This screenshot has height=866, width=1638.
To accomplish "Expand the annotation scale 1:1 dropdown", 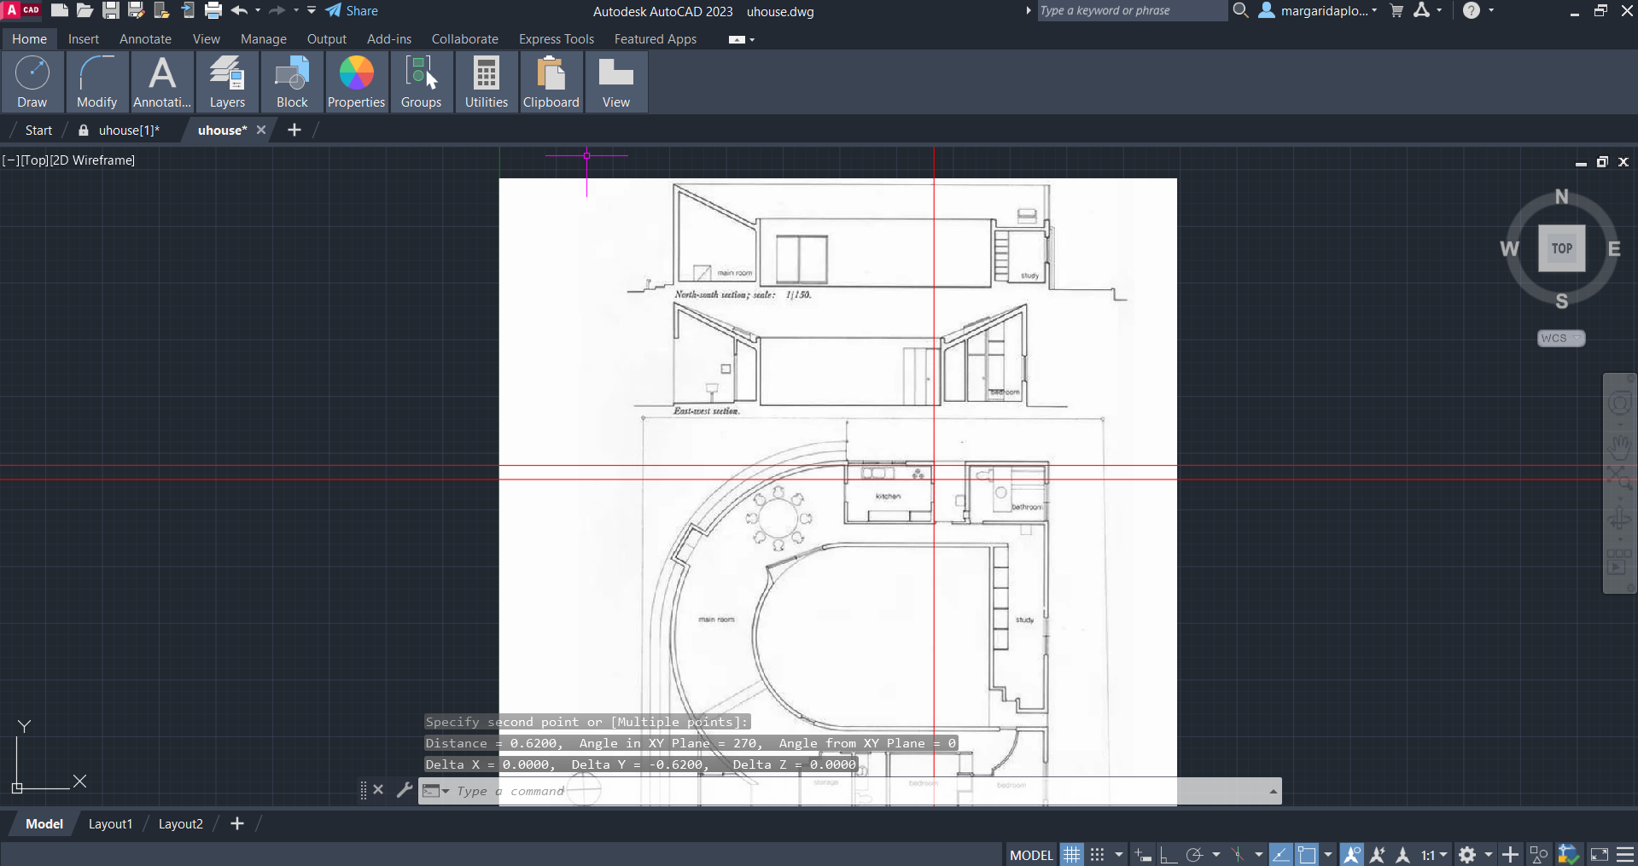I will coord(1443,854).
